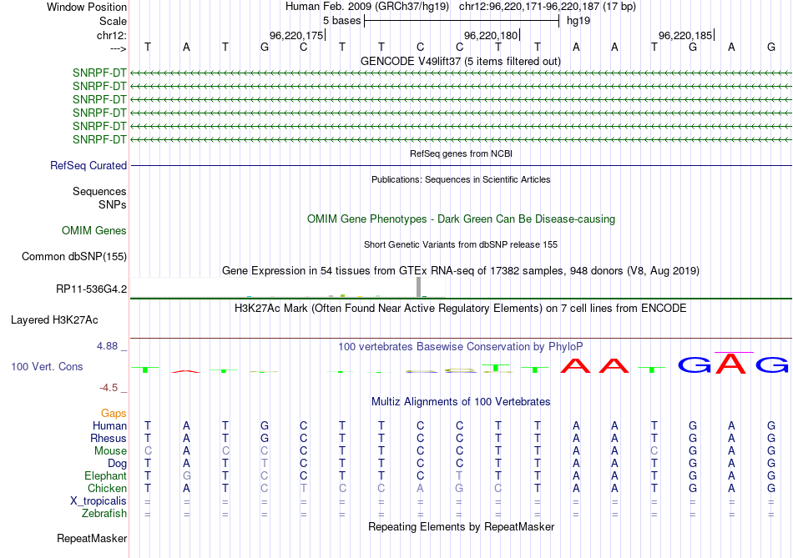Click the X_tropicalis species label
This screenshot has width=793, height=558.
[x=98, y=501]
